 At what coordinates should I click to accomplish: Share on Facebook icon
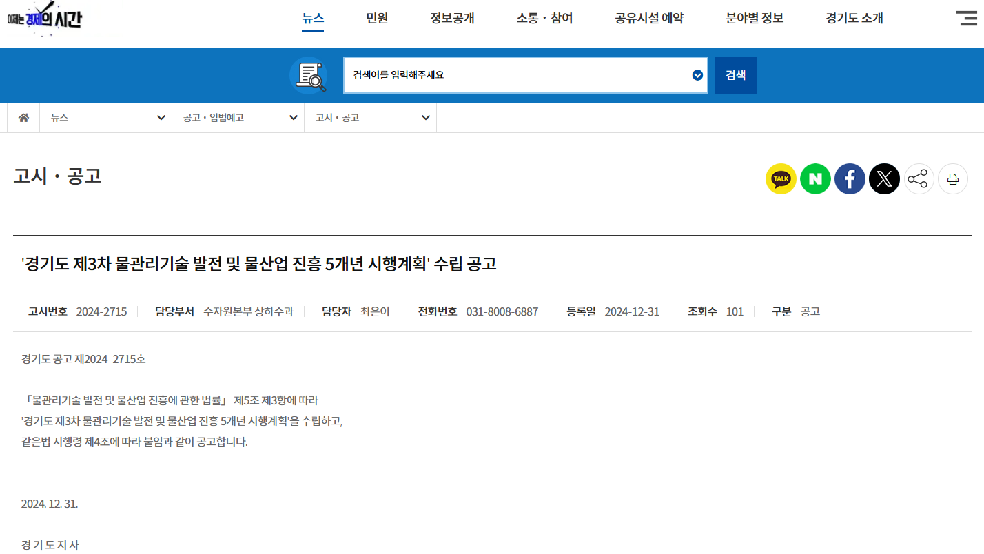pyautogui.click(x=850, y=179)
